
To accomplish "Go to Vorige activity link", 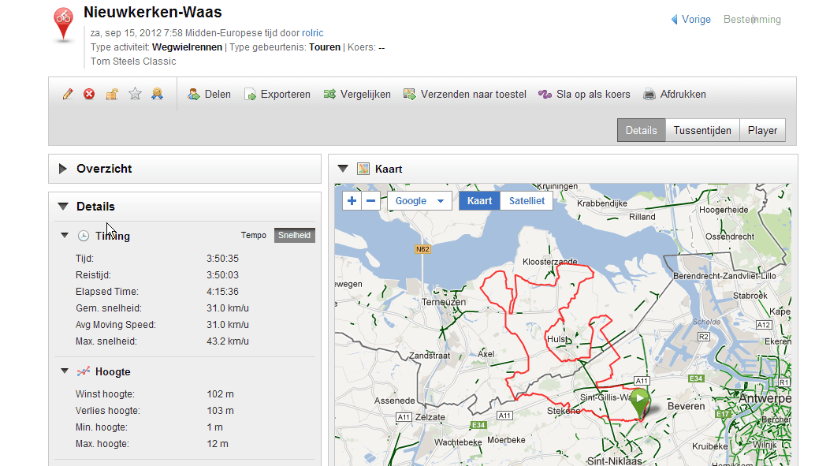I will [690, 19].
